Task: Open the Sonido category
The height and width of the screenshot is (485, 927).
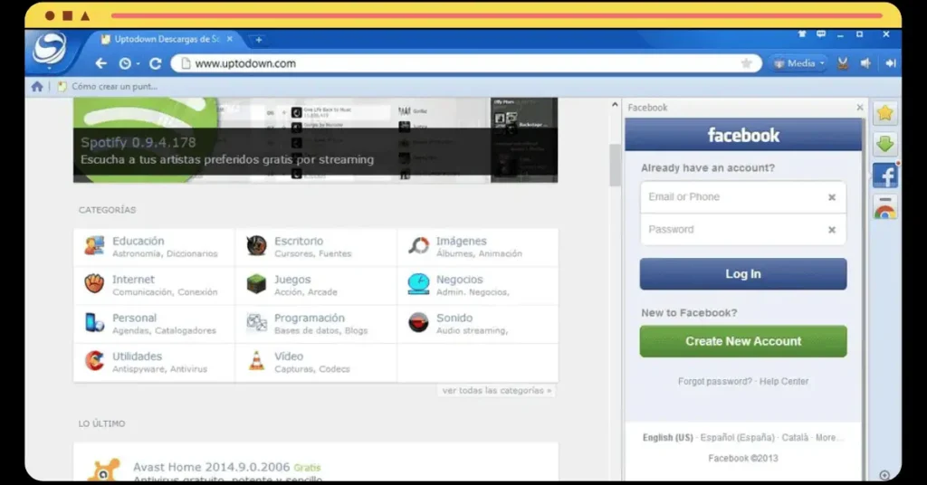Action: (478, 324)
